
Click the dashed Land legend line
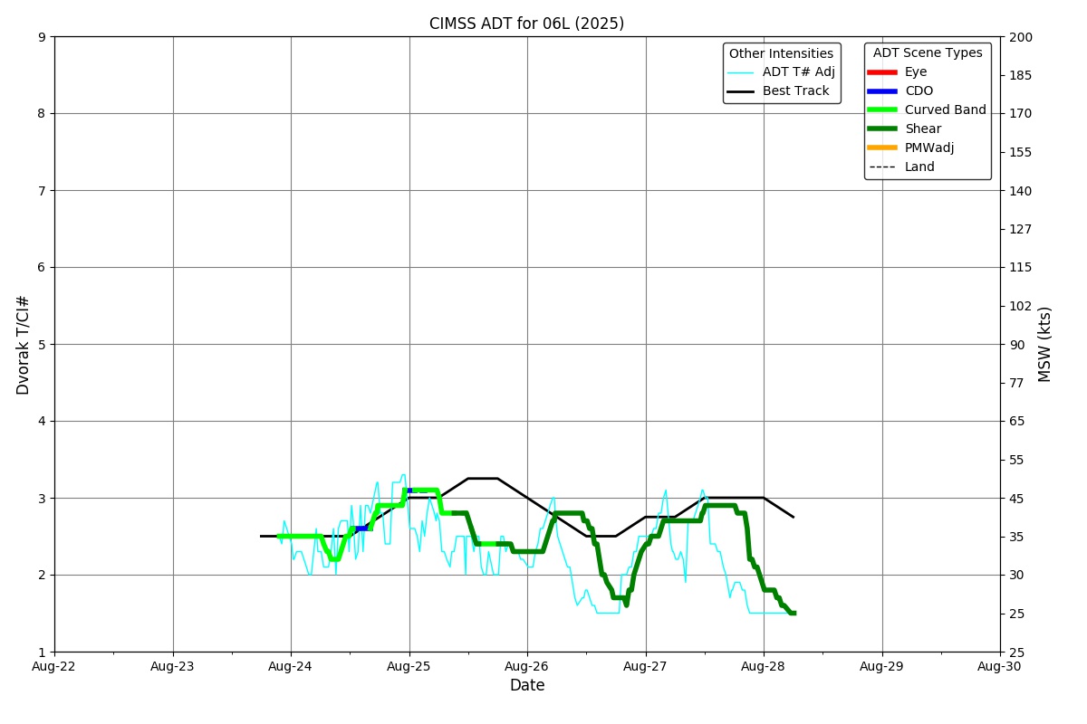pos(881,167)
